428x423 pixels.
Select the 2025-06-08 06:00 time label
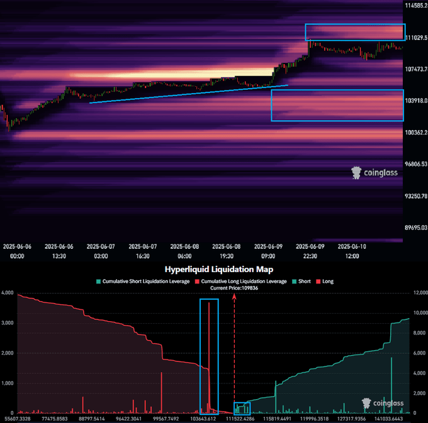184,251
